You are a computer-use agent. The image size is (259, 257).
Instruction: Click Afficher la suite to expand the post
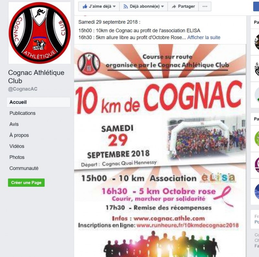tap(204, 38)
